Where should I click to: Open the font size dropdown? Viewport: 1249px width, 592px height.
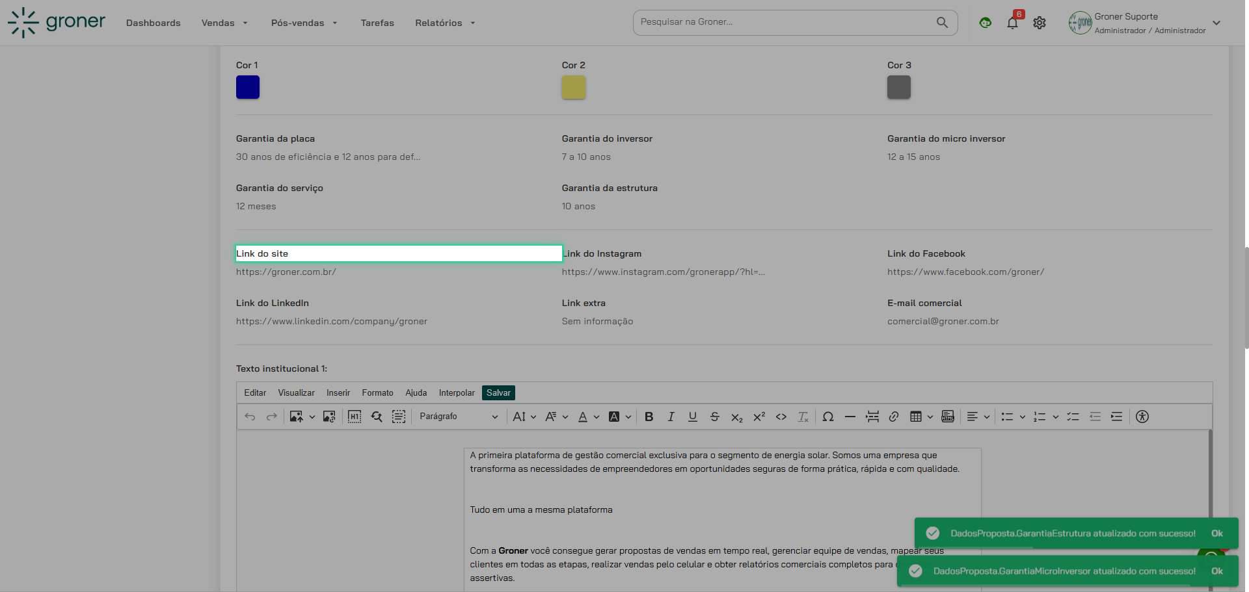coord(524,417)
